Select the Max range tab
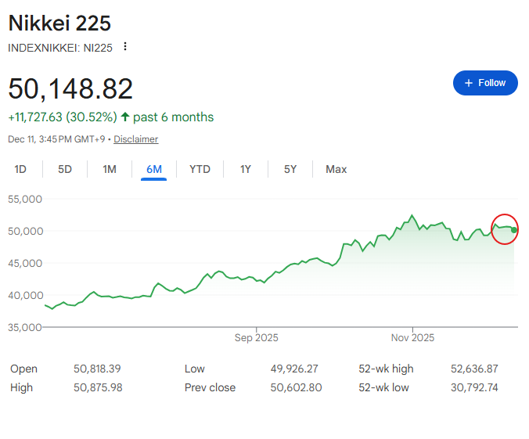The width and height of the screenshot is (529, 439). (336, 169)
